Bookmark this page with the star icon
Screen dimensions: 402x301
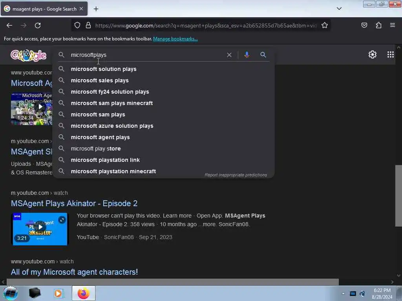(325, 25)
